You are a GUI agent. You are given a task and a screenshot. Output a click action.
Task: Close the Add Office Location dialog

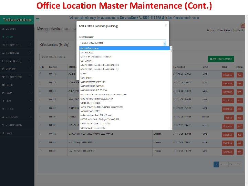166,25
